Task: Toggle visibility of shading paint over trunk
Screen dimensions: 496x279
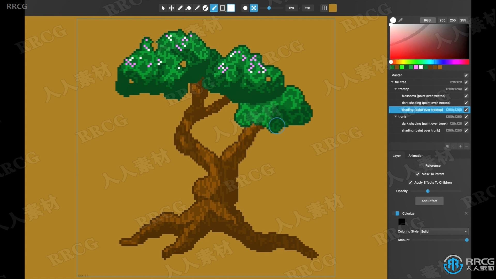Action: (x=466, y=130)
